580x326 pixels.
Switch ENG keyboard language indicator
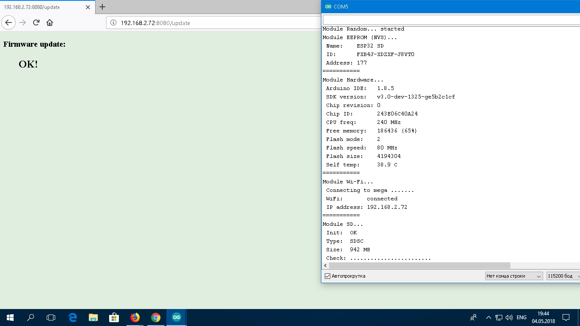pos(521,318)
